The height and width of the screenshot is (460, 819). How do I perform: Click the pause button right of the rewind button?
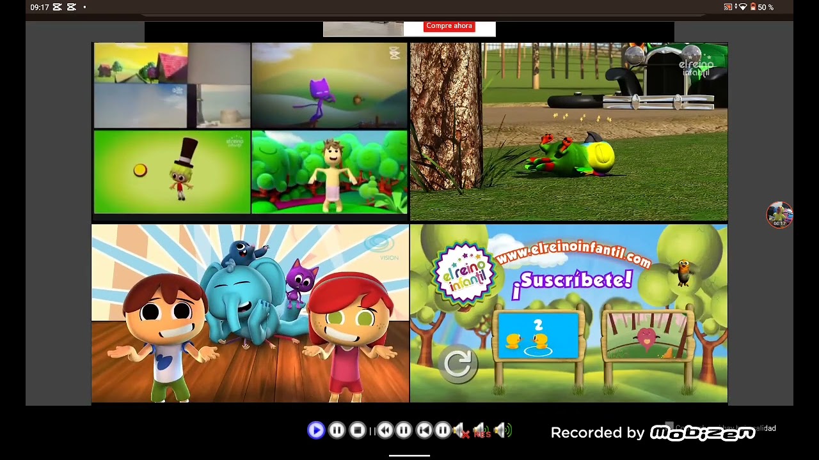[x=403, y=431]
